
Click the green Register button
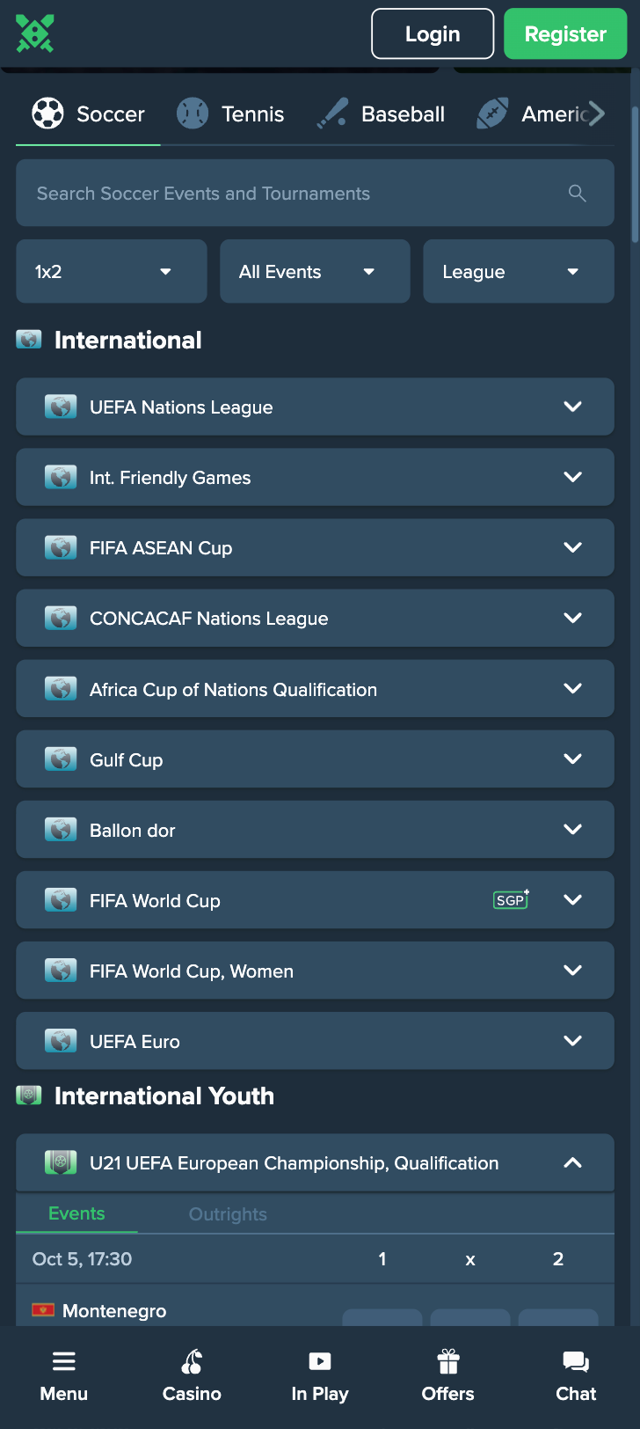565,33
